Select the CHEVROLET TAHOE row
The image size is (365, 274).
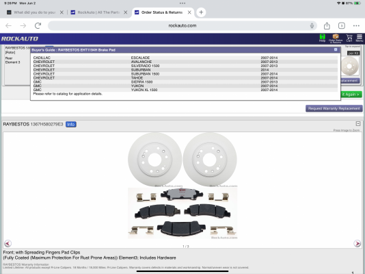[x=185, y=78]
